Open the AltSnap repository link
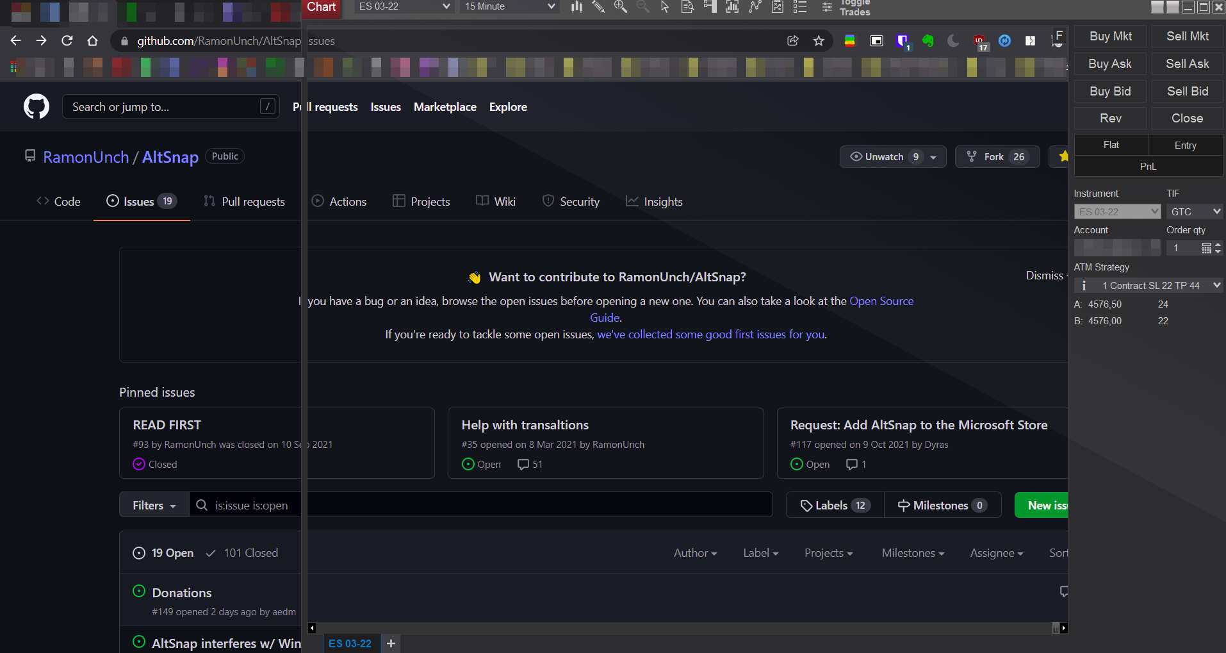Image resolution: width=1226 pixels, height=653 pixels. [170, 157]
